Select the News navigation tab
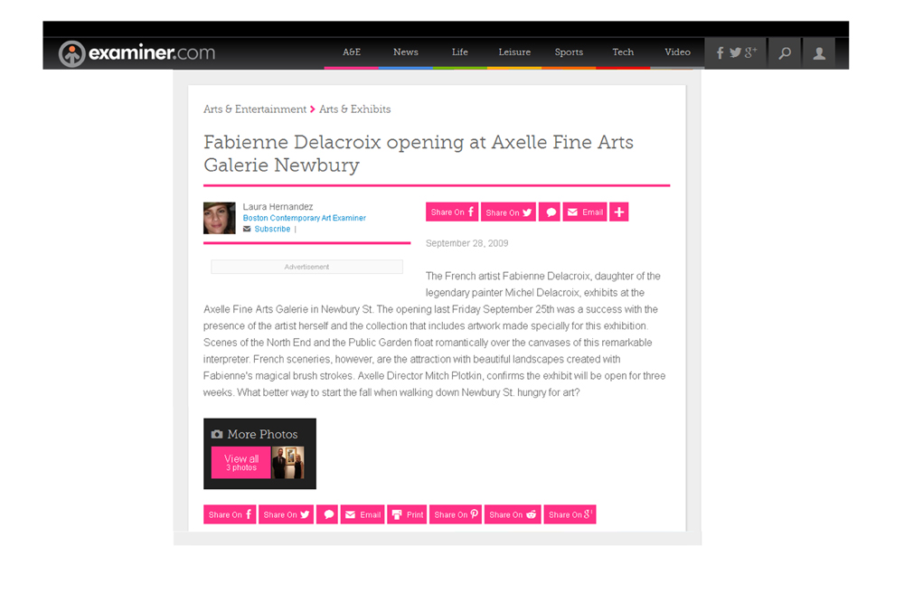The height and width of the screenshot is (603, 904). (405, 52)
